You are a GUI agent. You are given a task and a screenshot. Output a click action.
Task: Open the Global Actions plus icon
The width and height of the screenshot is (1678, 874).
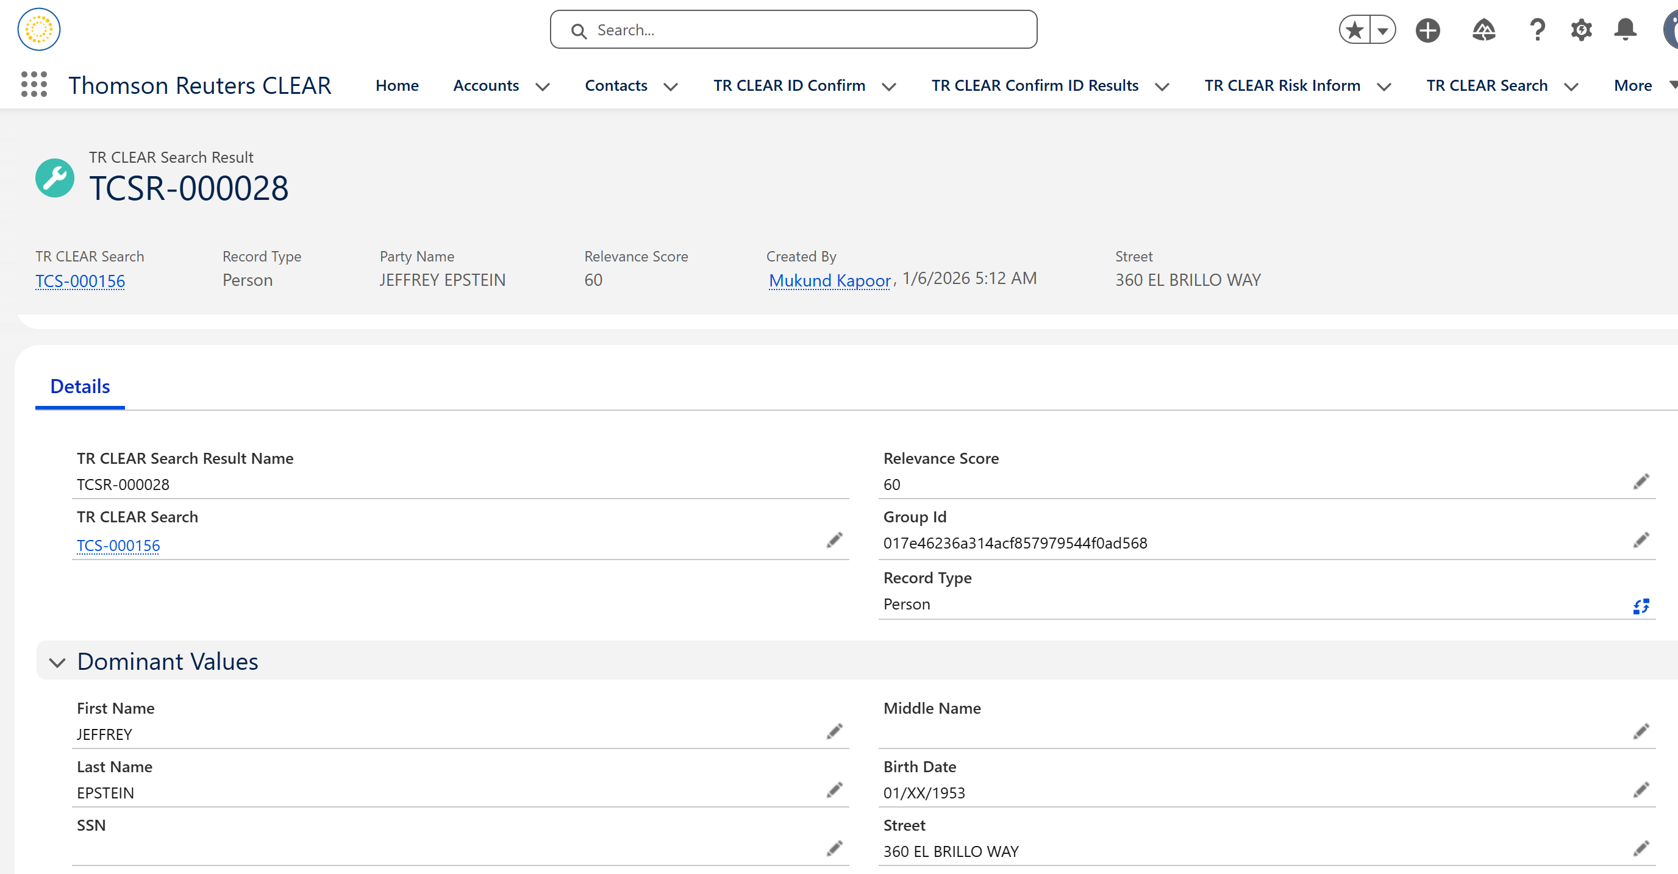1427,30
